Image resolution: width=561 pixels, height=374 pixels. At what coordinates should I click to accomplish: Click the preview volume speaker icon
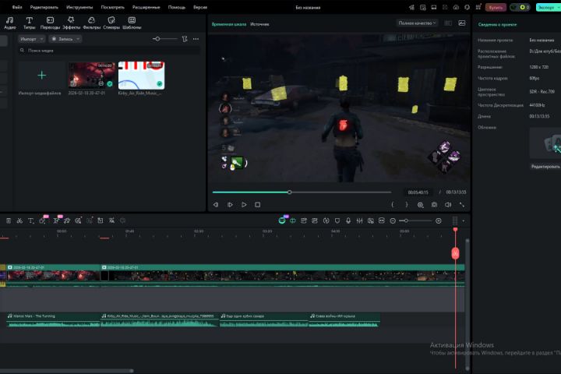pos(448,205)
